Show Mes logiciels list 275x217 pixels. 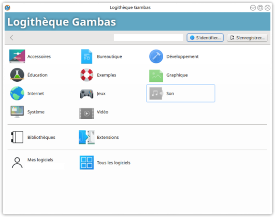32,163
